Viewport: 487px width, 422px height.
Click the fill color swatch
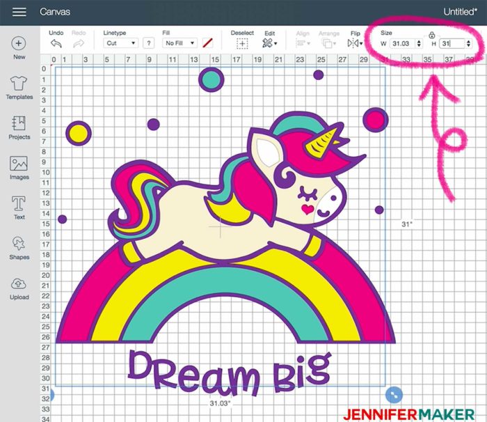(207, 43)
